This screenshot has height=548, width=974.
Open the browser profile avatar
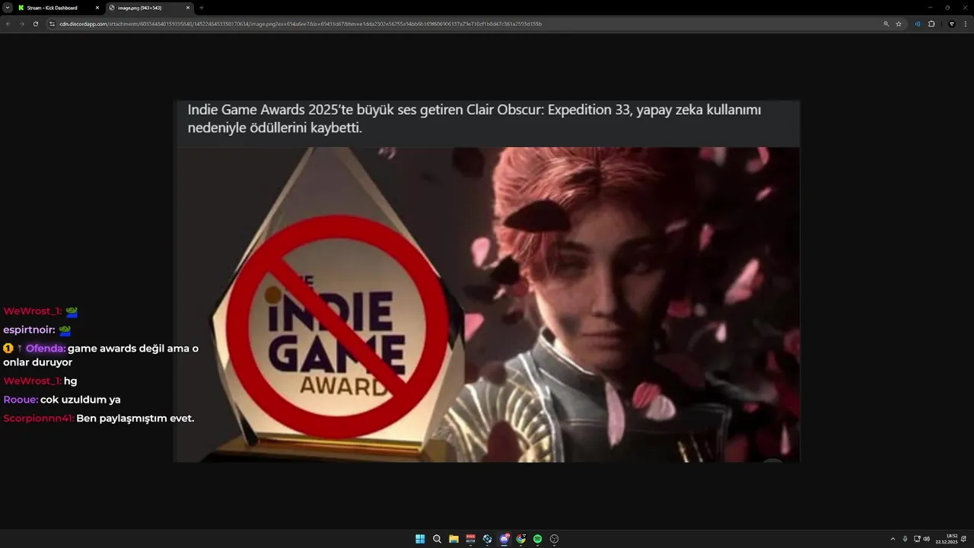click(x=951, y=24)
